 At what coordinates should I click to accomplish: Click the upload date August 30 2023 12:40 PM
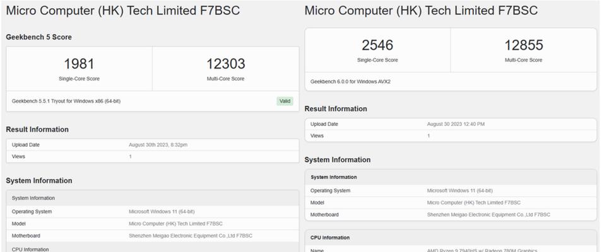pyautogui.click(x=457, y=124)
